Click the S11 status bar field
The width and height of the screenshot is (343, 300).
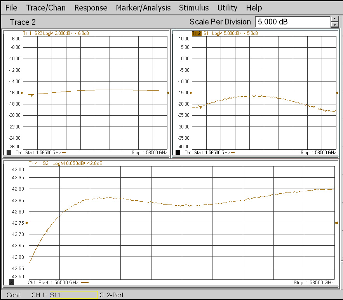(x=73, y=295)
